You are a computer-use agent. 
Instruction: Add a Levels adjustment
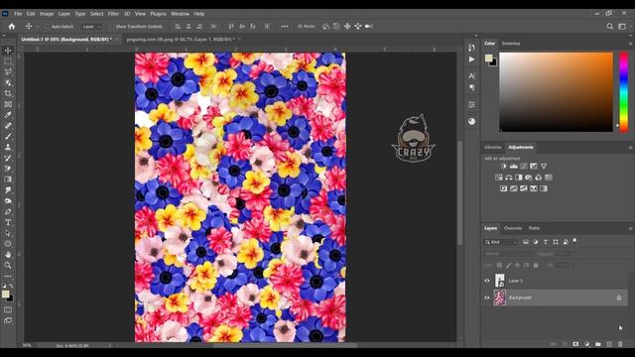tap(514, 166)
